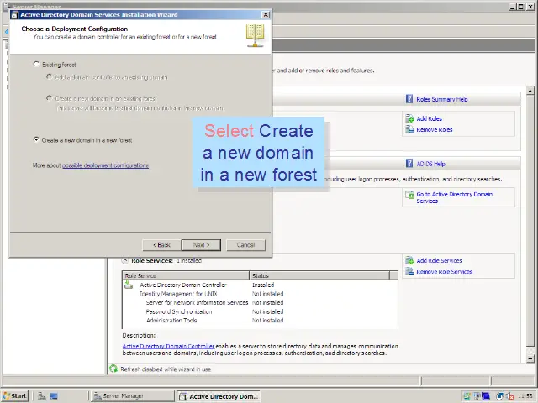Click Go to Active Directory Domain Services icon
Viewport: 538px width, 403px height.
409,195
